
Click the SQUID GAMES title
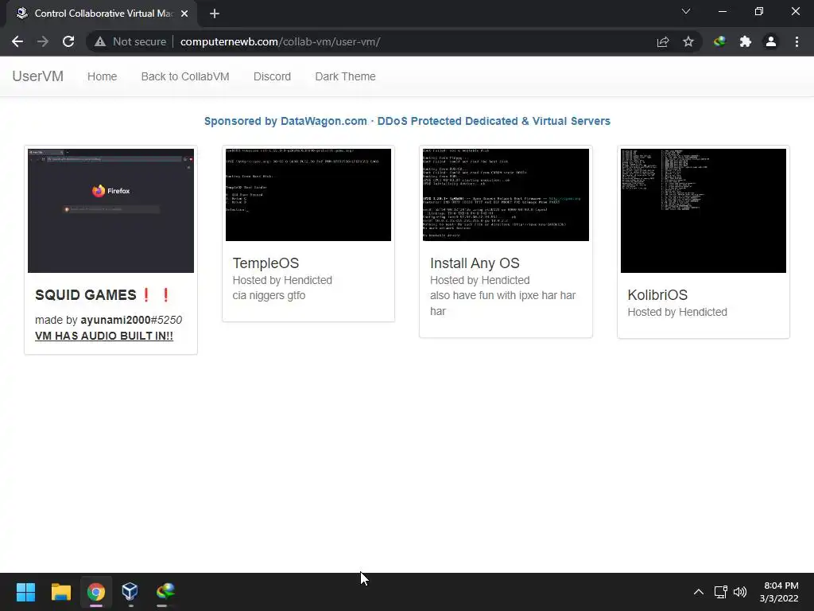[103, 295]
